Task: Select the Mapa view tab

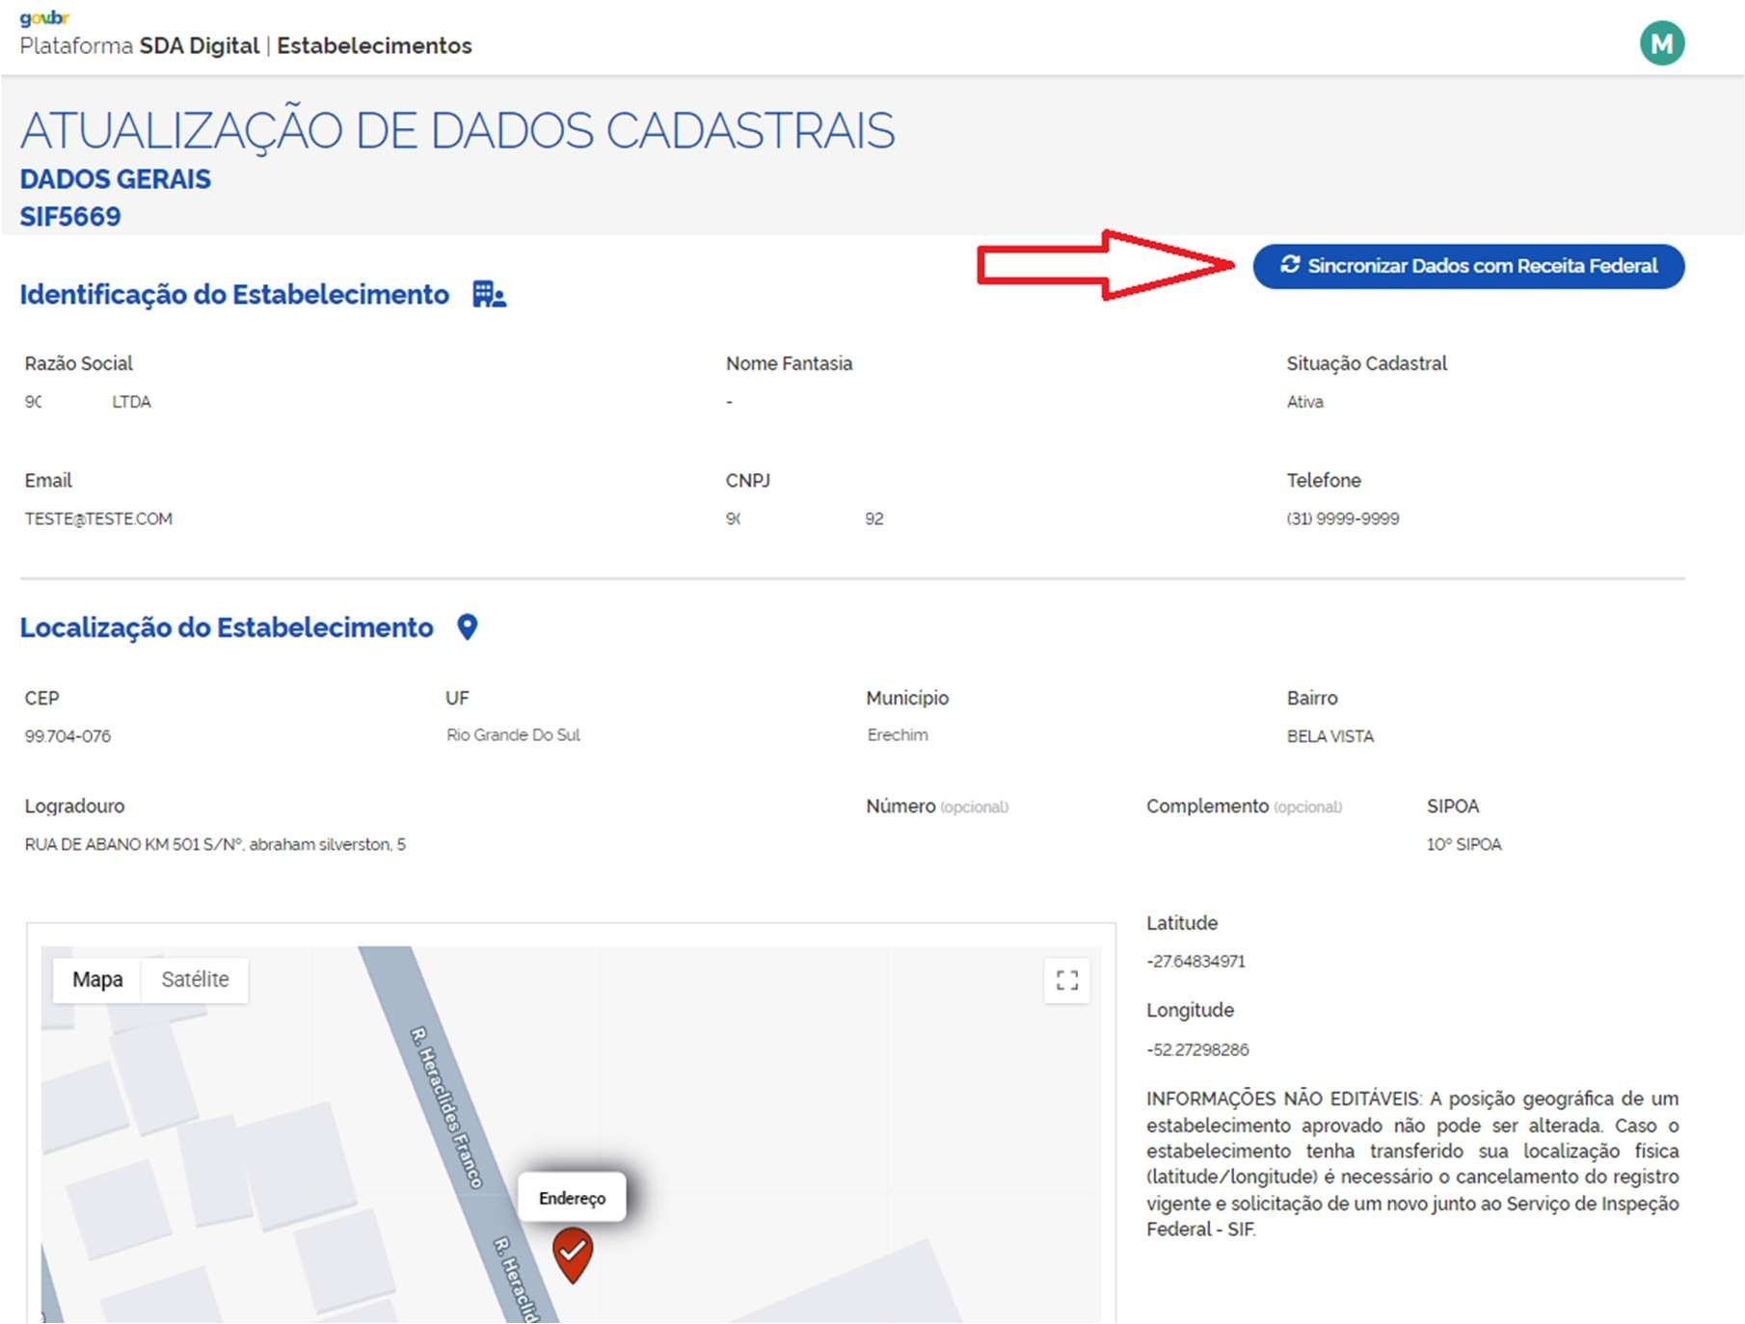Action: [x=97, y=980]
